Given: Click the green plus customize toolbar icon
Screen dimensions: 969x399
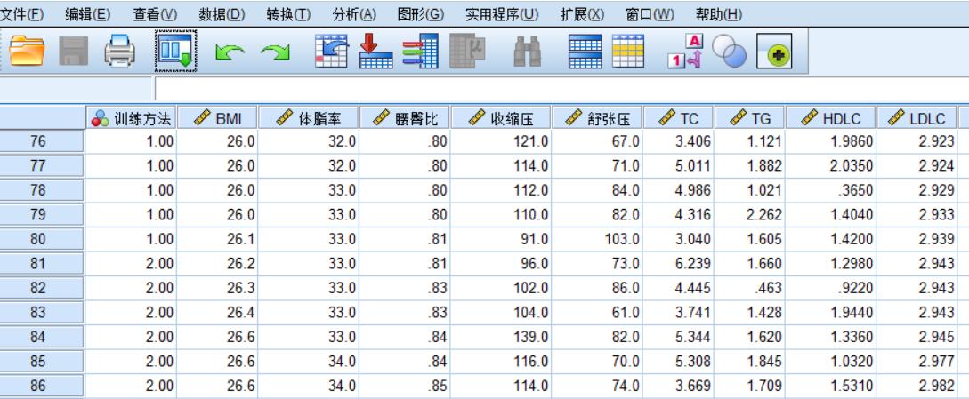Looking at the screenshot, I should coord(774,52).
